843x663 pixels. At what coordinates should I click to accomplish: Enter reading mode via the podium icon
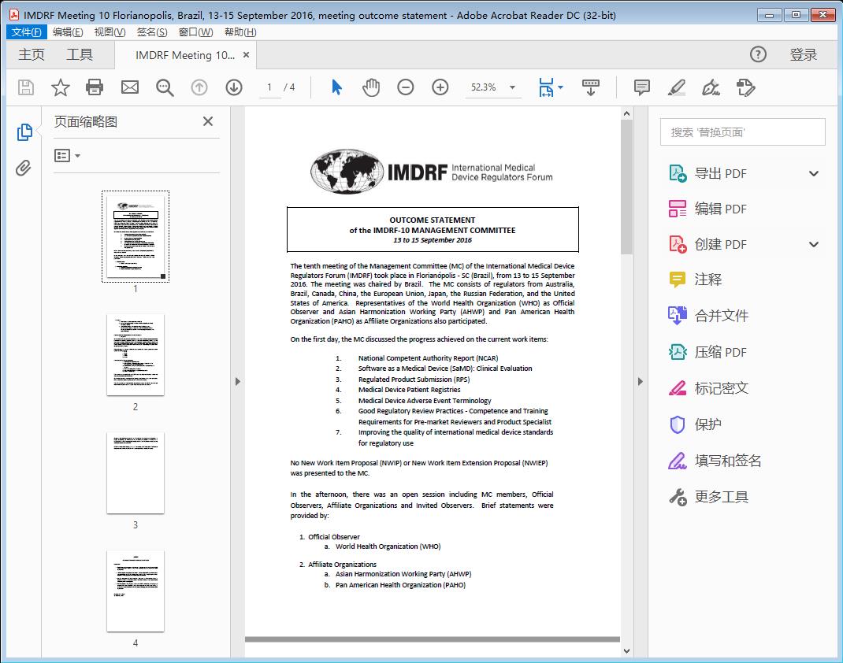coord(591,87)
